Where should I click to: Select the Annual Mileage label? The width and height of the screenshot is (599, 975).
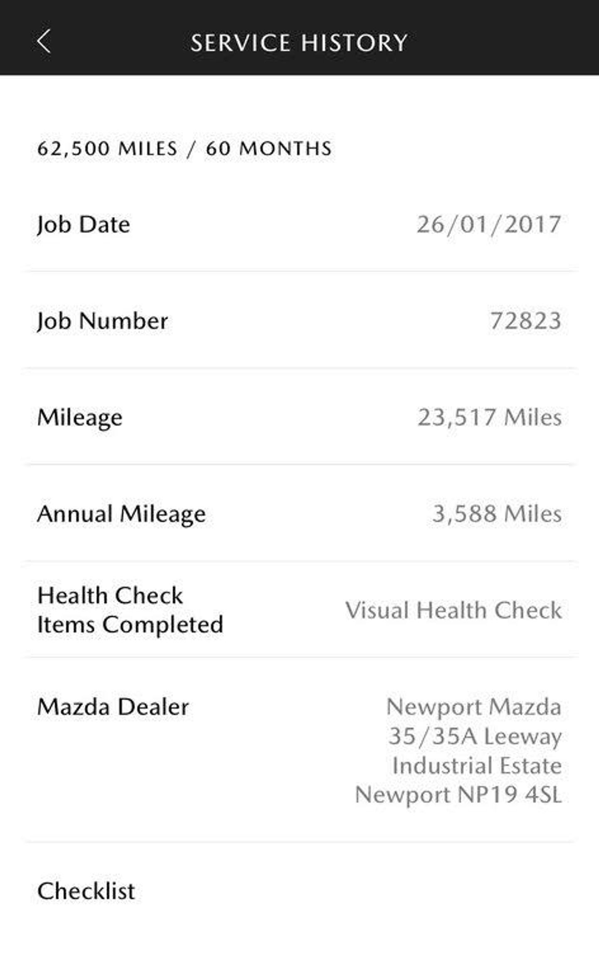coord(121,514)
